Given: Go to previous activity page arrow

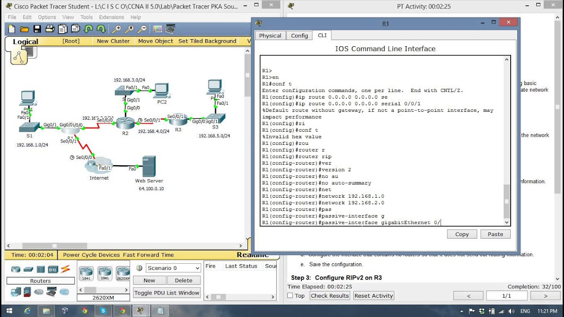Looking at the screenshot, I should click(x=468, y=296).
